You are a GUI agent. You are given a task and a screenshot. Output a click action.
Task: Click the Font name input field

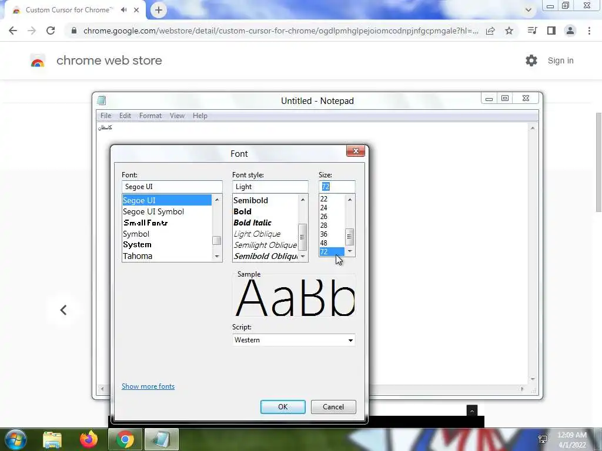coord(172,187)
